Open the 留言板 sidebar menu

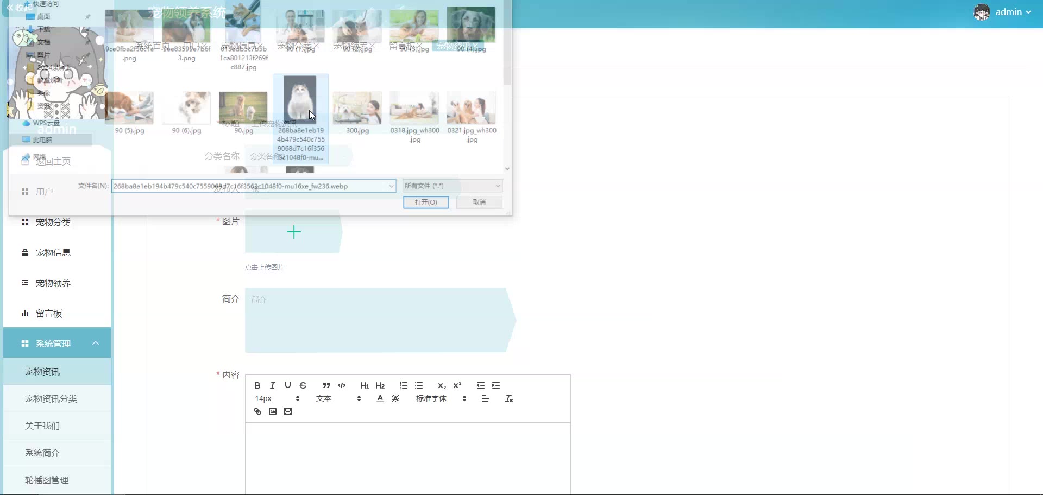(57, 313)
